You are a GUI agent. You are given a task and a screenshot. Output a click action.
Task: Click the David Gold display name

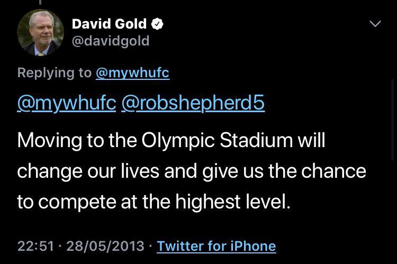(109, 23)
